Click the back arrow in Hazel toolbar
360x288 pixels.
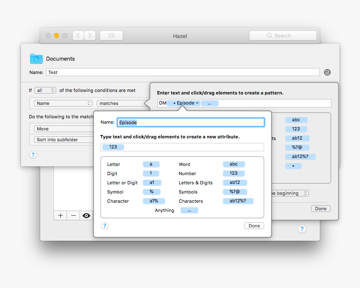[78, 36]
